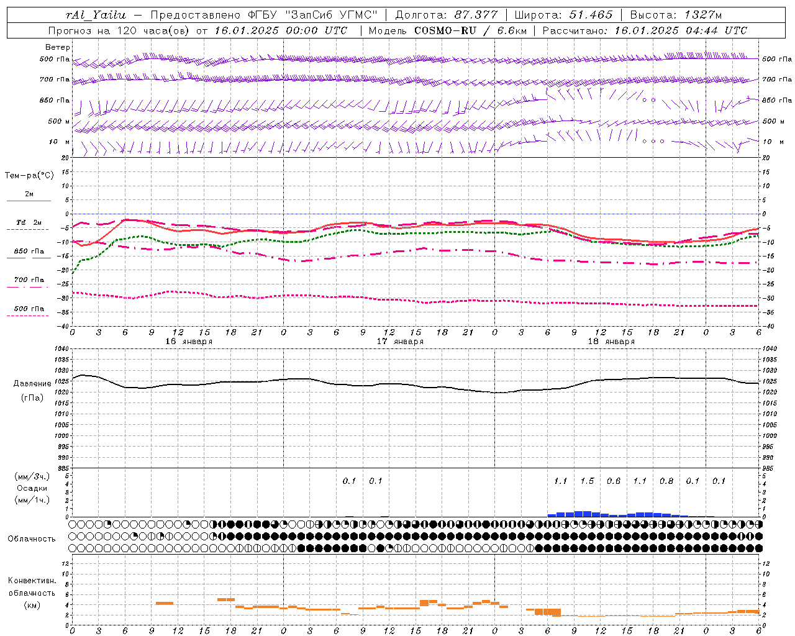
Task: Click the Прогноз на 120 часа(ов) text
Action: (120, 30)
